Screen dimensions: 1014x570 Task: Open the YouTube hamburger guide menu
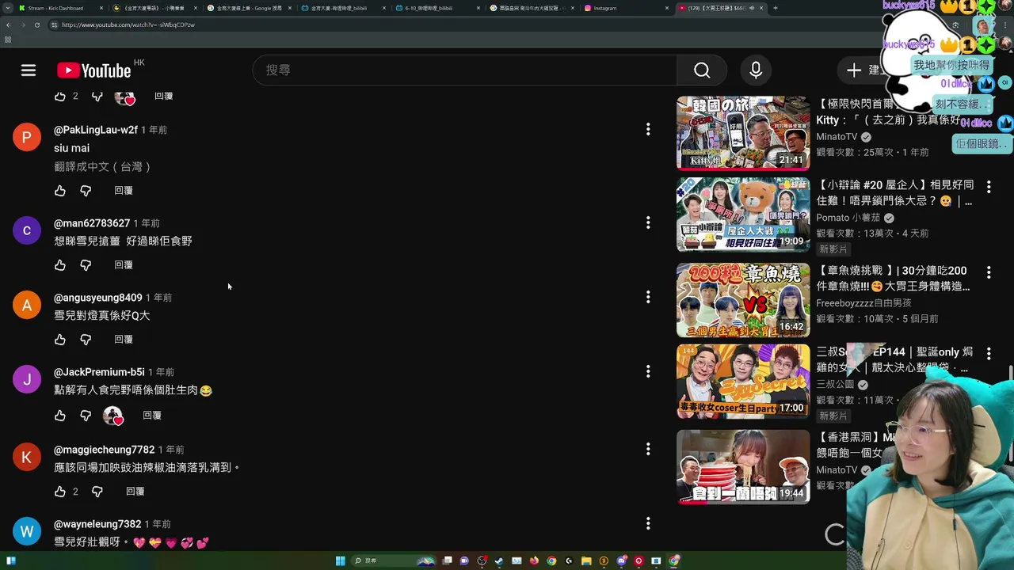click(x=29, y=70)
